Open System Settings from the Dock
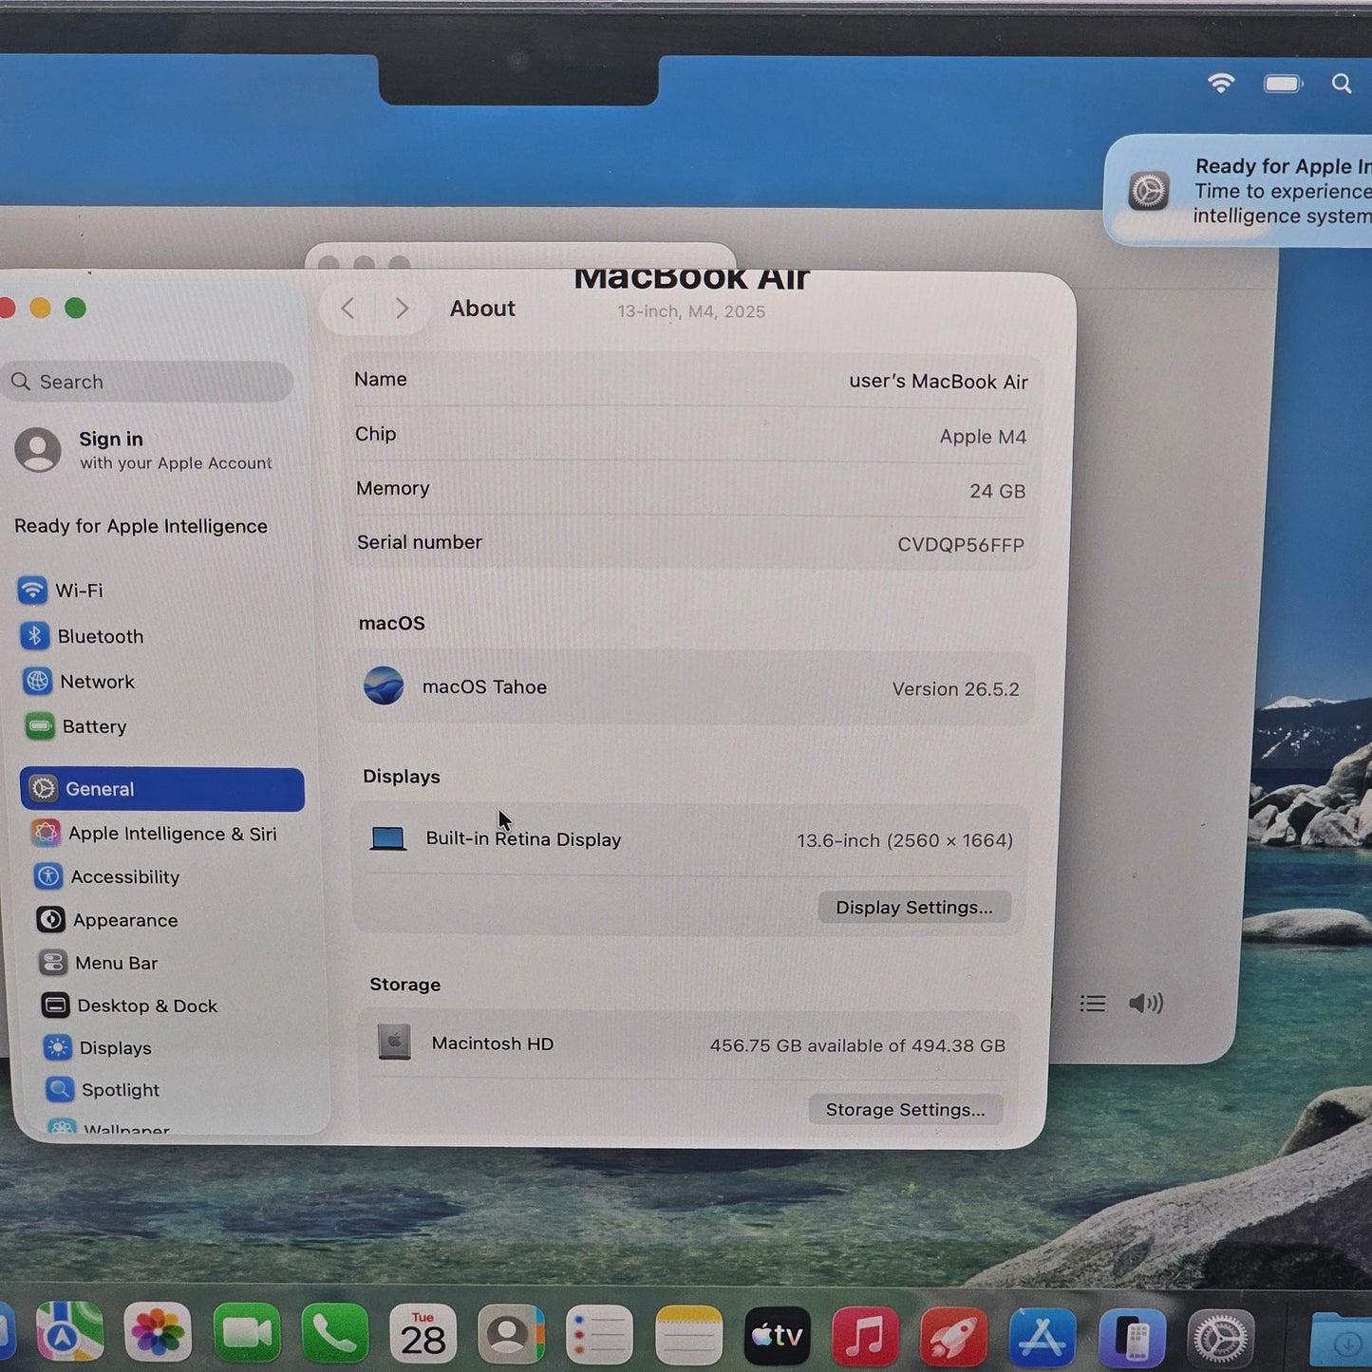Image resolution: width=1372 pixels, height=1372 pixels. tap(1221, 1339)
